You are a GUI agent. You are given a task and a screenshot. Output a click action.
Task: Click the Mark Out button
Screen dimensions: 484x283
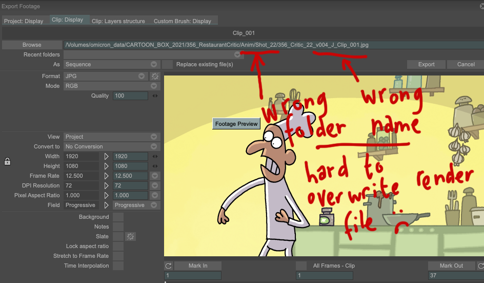click(451, 266)
